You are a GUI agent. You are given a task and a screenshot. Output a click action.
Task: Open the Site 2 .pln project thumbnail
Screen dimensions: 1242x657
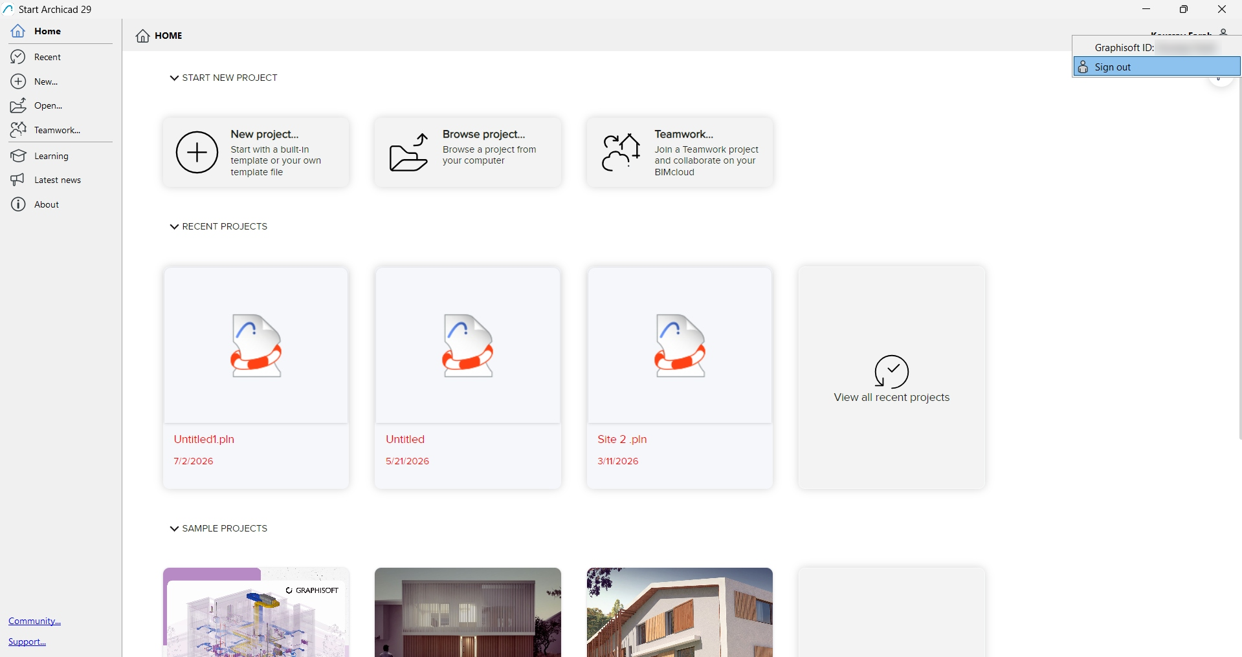pos(680,345)
